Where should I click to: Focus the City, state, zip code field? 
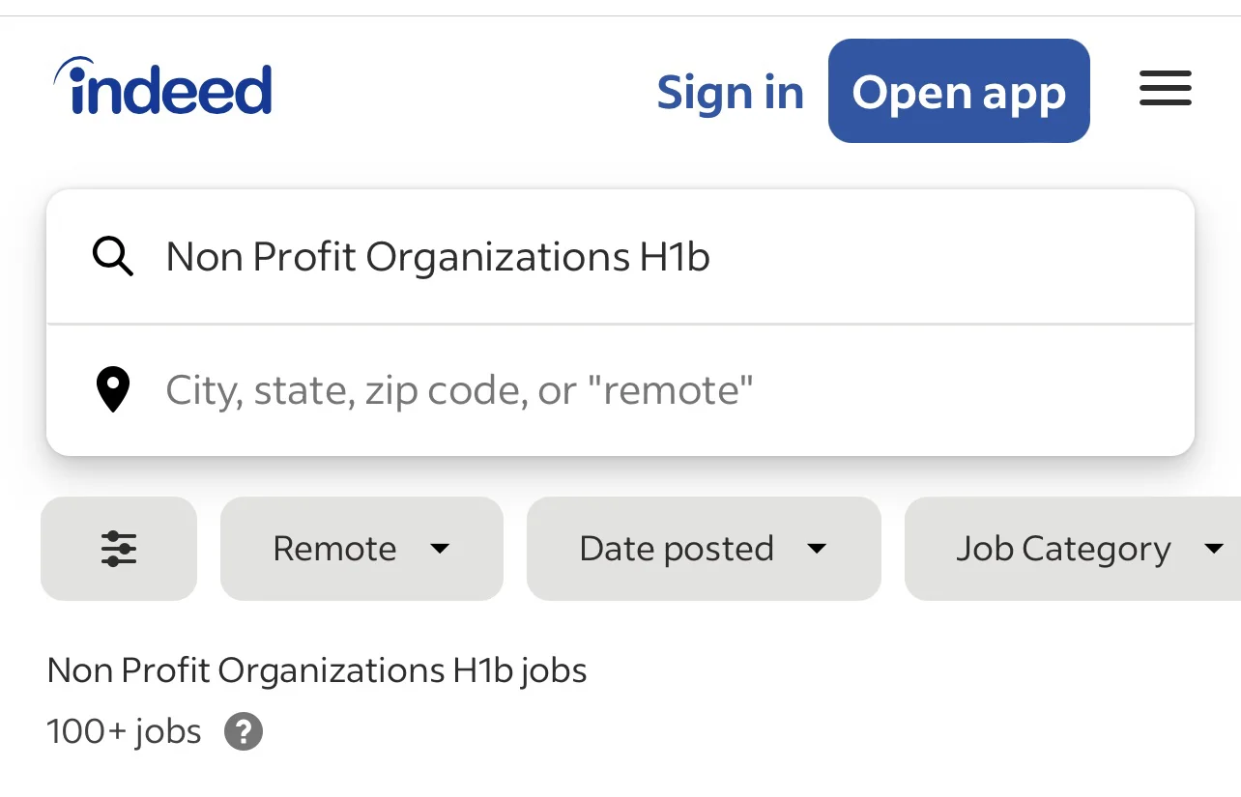point(459,390)
